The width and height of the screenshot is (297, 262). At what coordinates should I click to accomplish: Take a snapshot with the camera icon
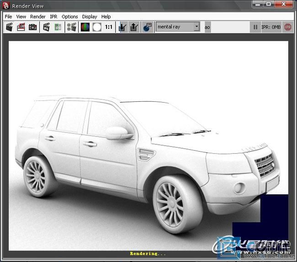click(x=32, y=27)
